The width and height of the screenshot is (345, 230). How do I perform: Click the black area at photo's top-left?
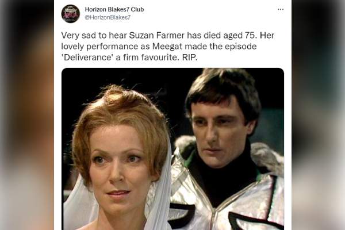pyautogui.click(x=83, y=88)
